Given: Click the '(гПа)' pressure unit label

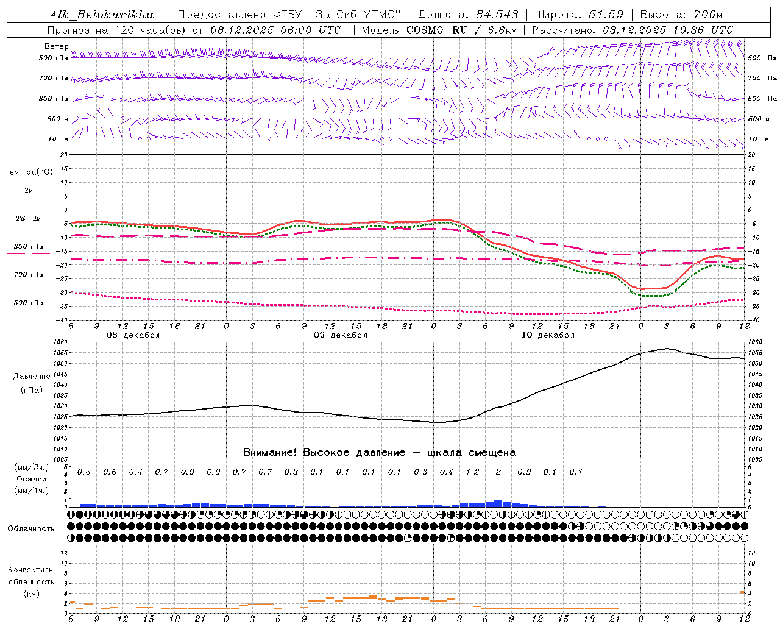Looking at the screenshot, I should 32,391.
